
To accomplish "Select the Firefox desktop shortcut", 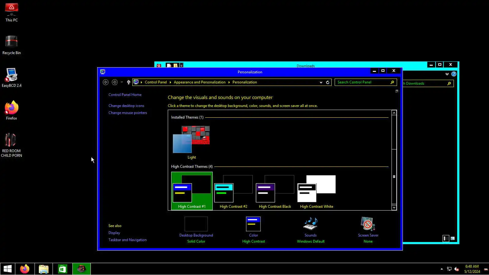I will [x=12, y=110].
